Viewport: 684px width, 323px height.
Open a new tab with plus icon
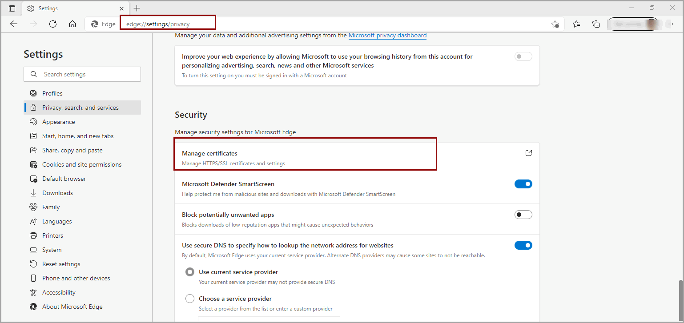click(x=137, y=8)
